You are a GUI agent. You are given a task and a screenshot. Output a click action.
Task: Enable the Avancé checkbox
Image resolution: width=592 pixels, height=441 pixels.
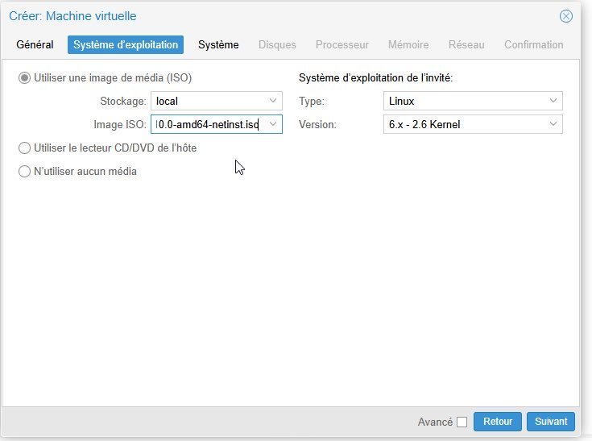click(x=462, y=422)
